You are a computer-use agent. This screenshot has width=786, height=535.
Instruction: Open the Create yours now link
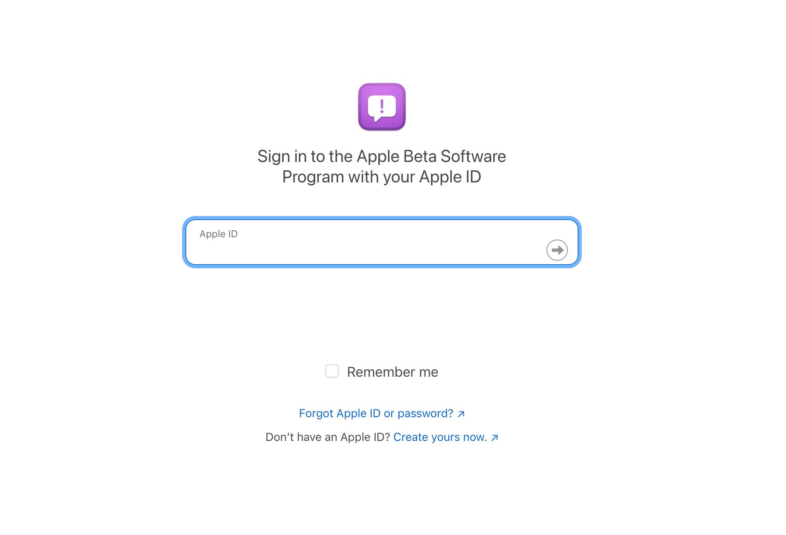pos(440,437)
